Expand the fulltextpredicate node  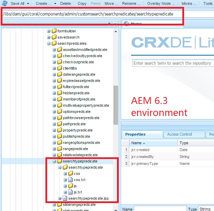point(54,87)
